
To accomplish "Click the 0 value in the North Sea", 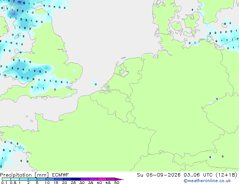I will 96,84.
